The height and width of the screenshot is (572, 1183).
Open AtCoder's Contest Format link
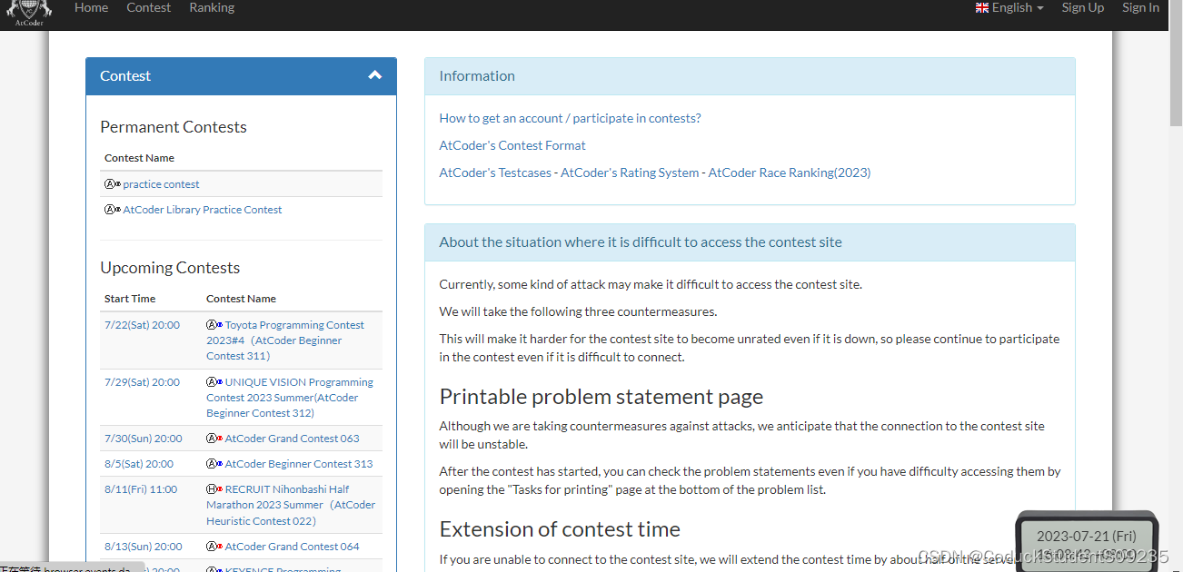[x=512, y=145]
